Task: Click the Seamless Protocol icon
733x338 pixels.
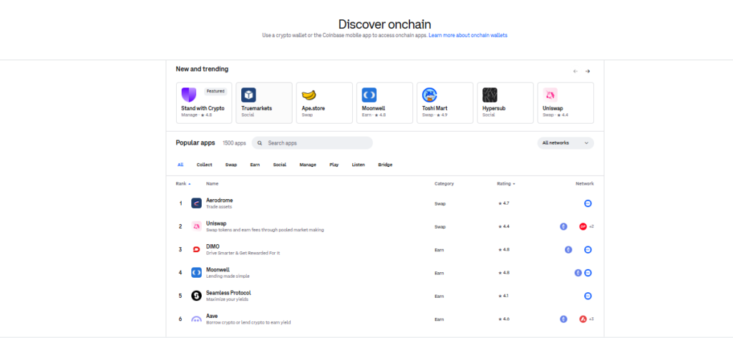Action: [196, 296]
